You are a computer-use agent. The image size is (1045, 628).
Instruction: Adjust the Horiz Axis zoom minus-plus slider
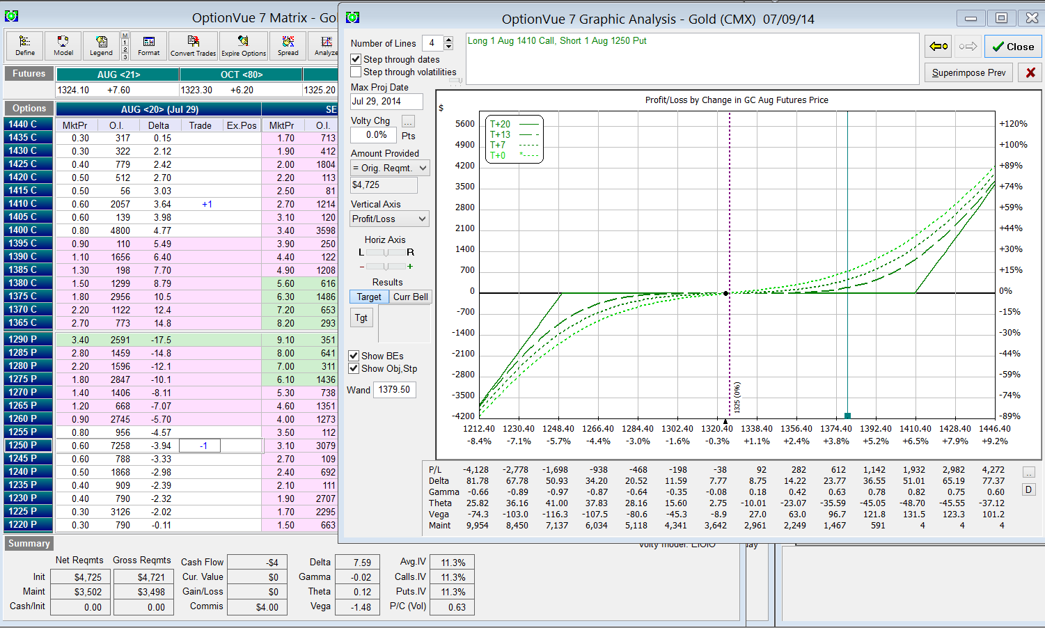tap(386, 266)
